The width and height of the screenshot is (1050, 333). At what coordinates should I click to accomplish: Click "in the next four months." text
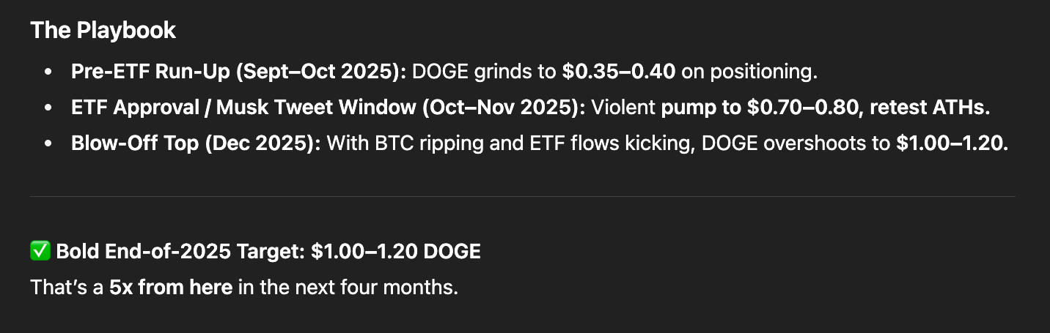(x=348, y=287)
